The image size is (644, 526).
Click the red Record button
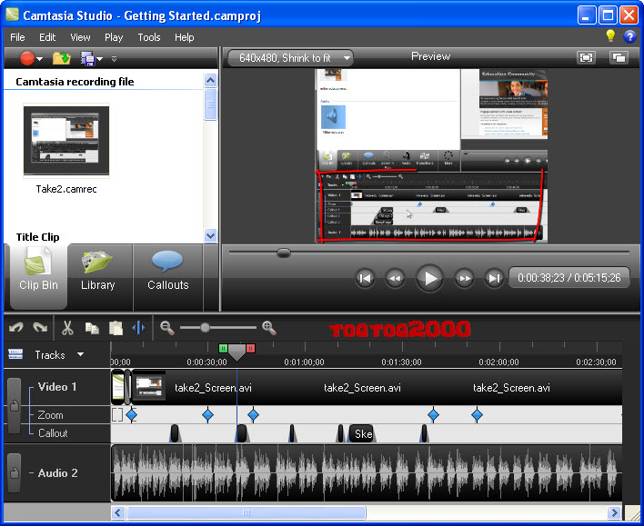click(26, 58)
